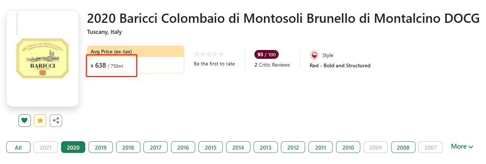This screenshot has height=164, width=486.
Task: Select the All vintages tab
Action: coord(18,147)
